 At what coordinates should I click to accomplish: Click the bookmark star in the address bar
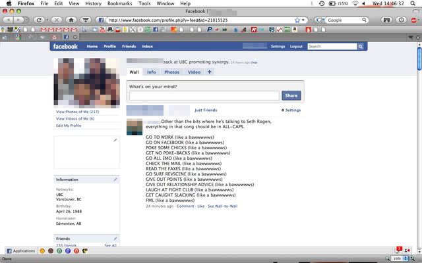297,20
